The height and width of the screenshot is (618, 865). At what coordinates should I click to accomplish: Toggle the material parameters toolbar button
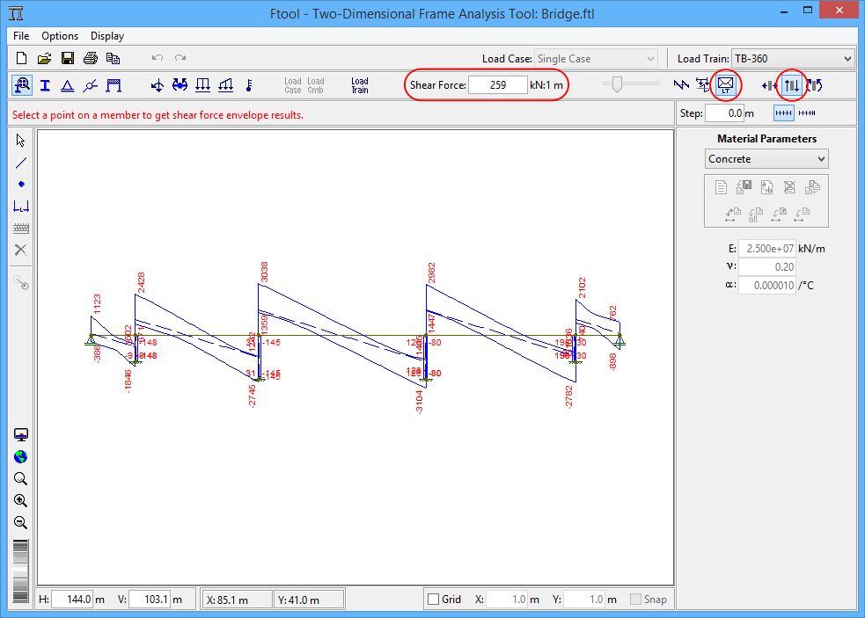tap(21, 85)
